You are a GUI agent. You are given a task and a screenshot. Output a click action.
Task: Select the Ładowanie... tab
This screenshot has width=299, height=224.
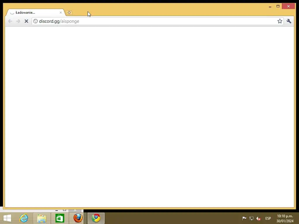point(35,13)
